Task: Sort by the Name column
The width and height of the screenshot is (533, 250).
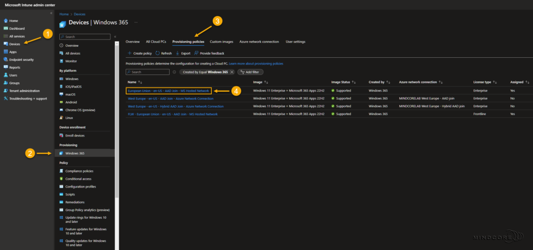Action: [x=135, y=82]
